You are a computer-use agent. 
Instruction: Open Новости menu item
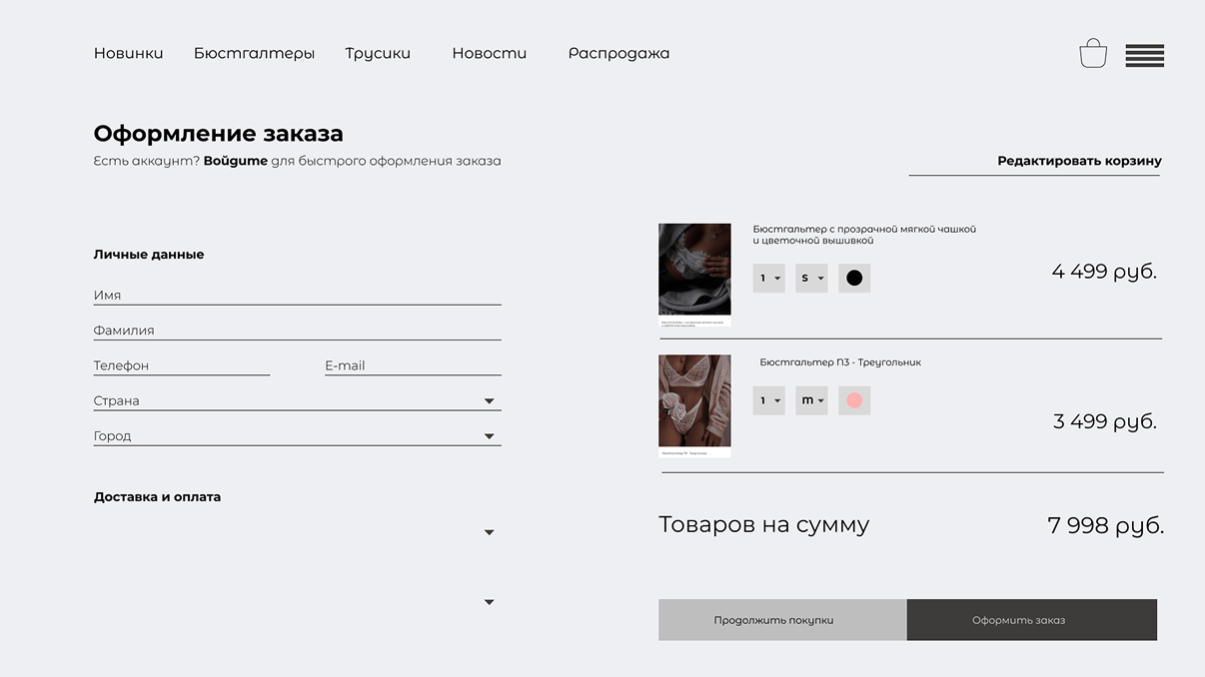pos(489,53)
